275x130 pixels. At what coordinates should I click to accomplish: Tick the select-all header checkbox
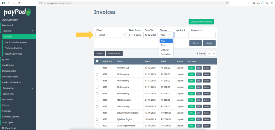pos(97,61)
